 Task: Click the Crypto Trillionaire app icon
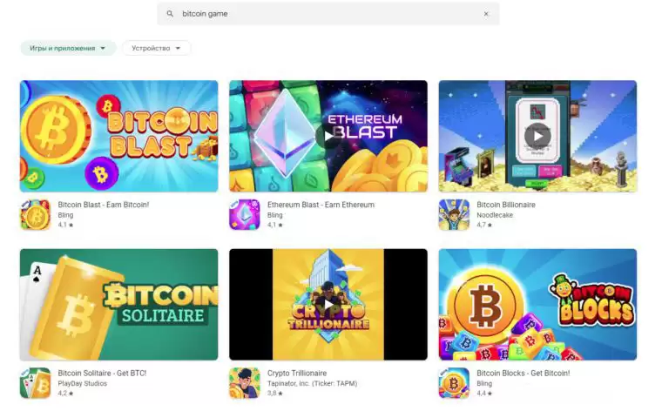click(x=244, y=383)
